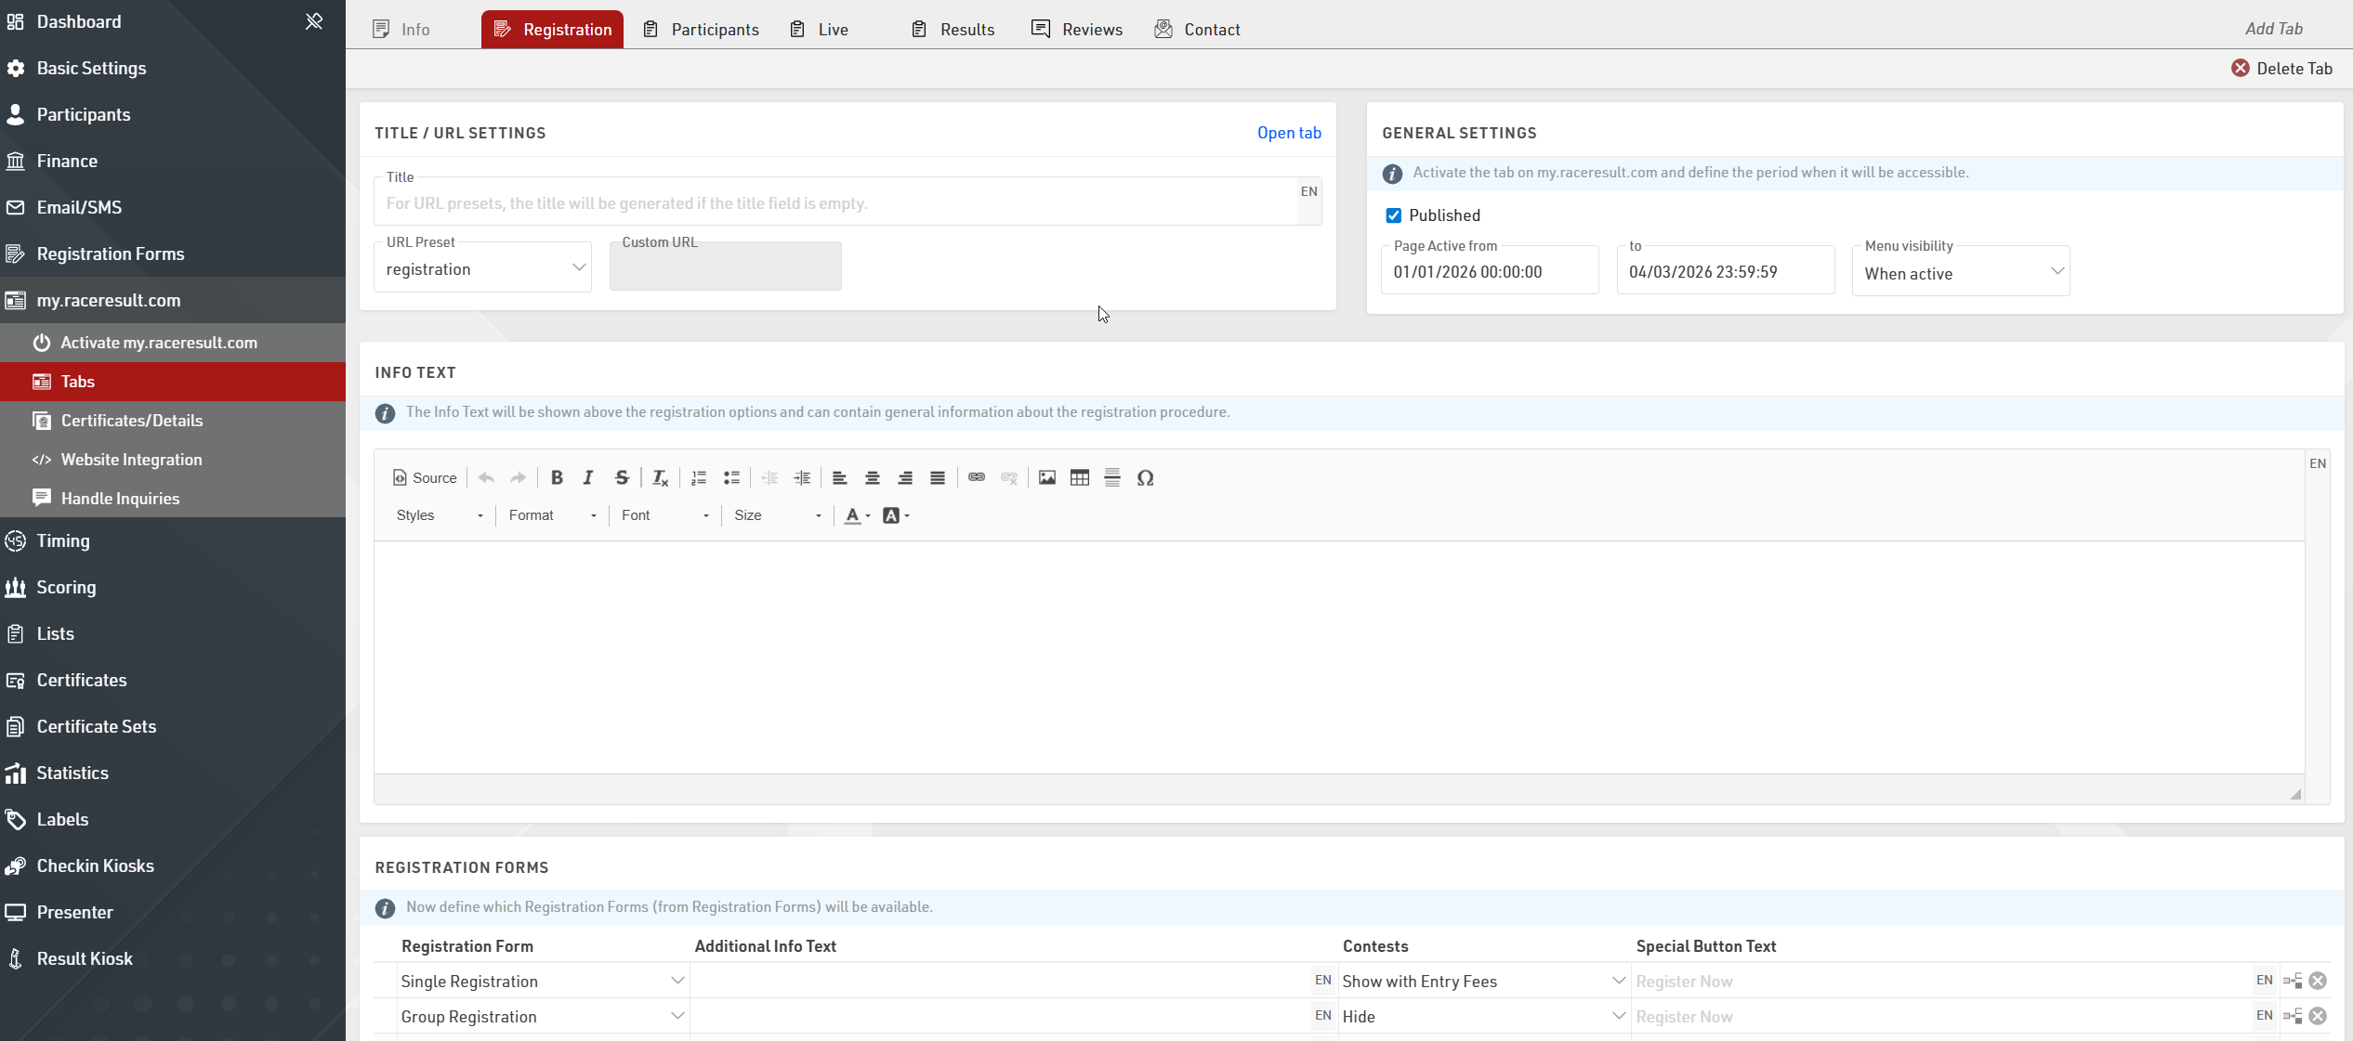The image size is (2353, 1041).
Task: Click the Open tab link
Action: click(x=1289, y=133)
